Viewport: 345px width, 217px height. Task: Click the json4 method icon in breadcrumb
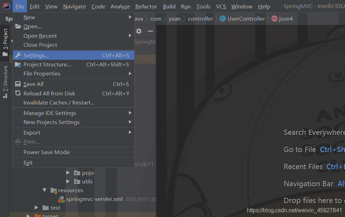tap(275, 19)
